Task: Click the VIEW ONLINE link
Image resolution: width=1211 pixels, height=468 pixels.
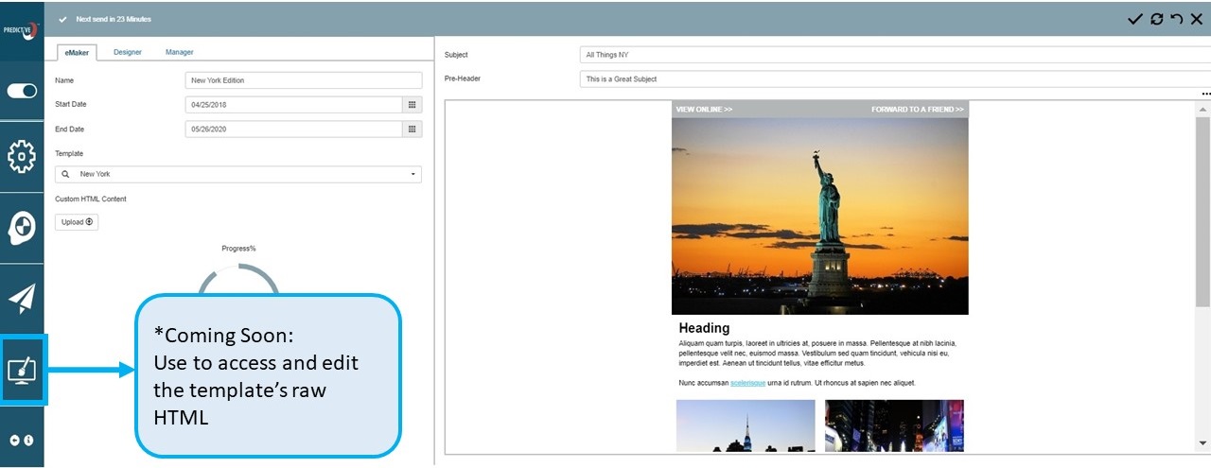Action: point(704,110)
